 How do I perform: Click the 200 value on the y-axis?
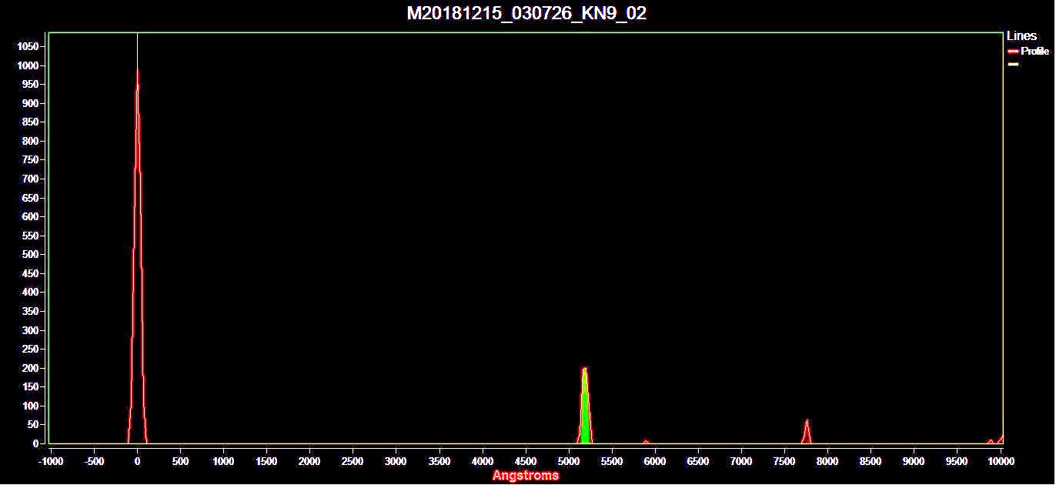pyautogui.click(x=30, y=369)
